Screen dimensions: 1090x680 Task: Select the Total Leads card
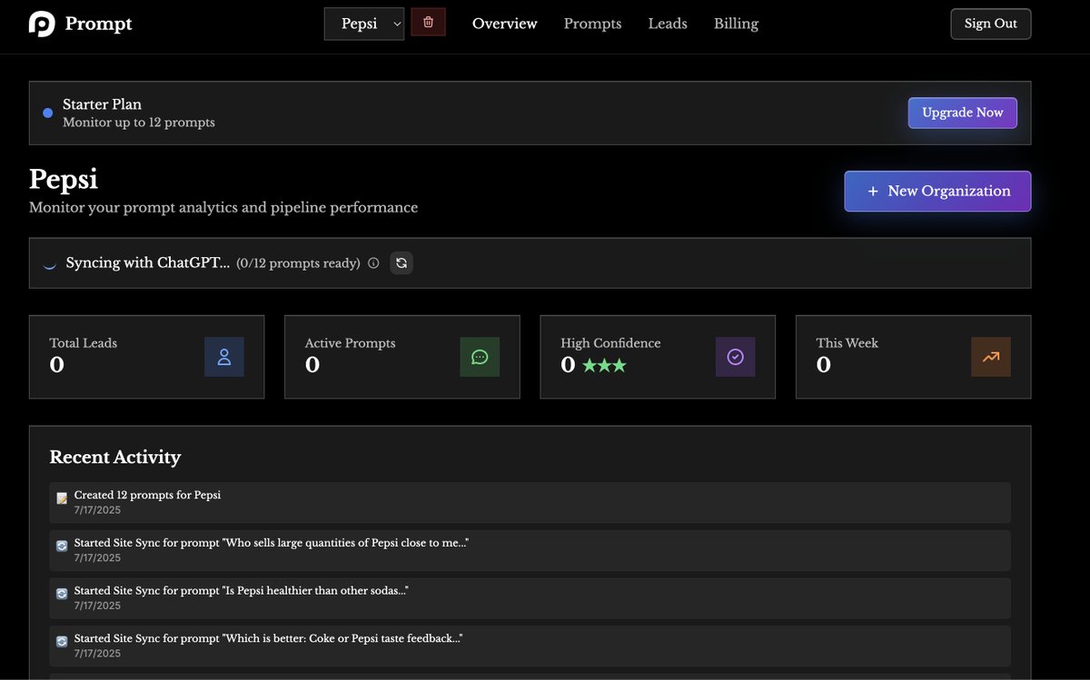tap(147, 357)
